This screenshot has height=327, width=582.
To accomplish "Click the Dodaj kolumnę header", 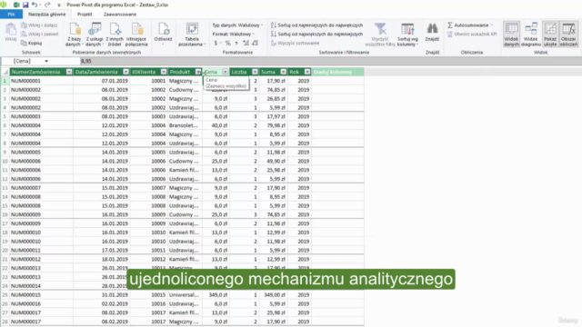I will [x=337, y=72].
